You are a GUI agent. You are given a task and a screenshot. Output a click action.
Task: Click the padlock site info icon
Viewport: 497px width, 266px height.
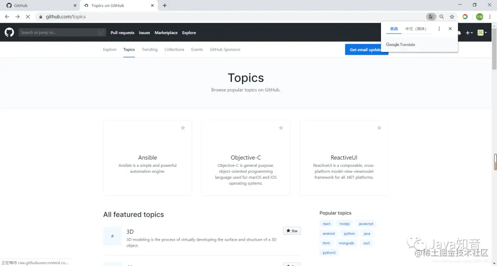[40, 17]
